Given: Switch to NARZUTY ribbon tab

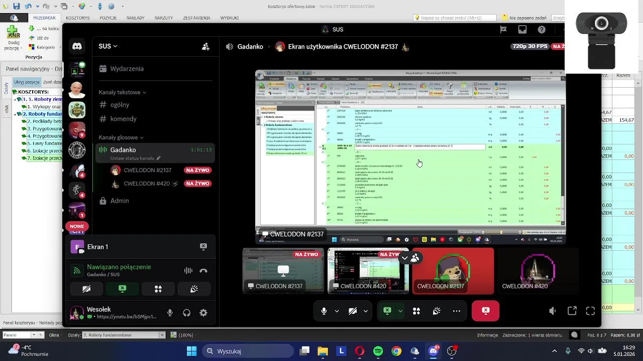Looking at the screenshot, I should [x=164, y=18].
